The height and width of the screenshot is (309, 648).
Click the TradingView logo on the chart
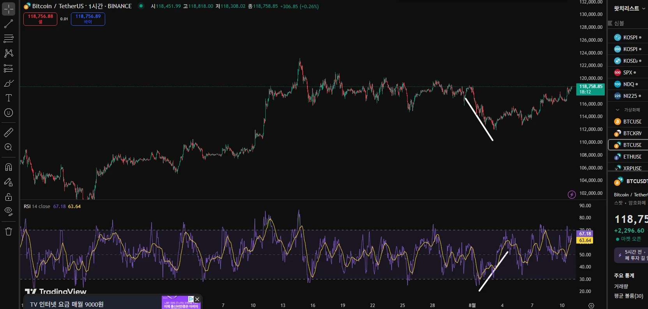[x=55, y=291]
